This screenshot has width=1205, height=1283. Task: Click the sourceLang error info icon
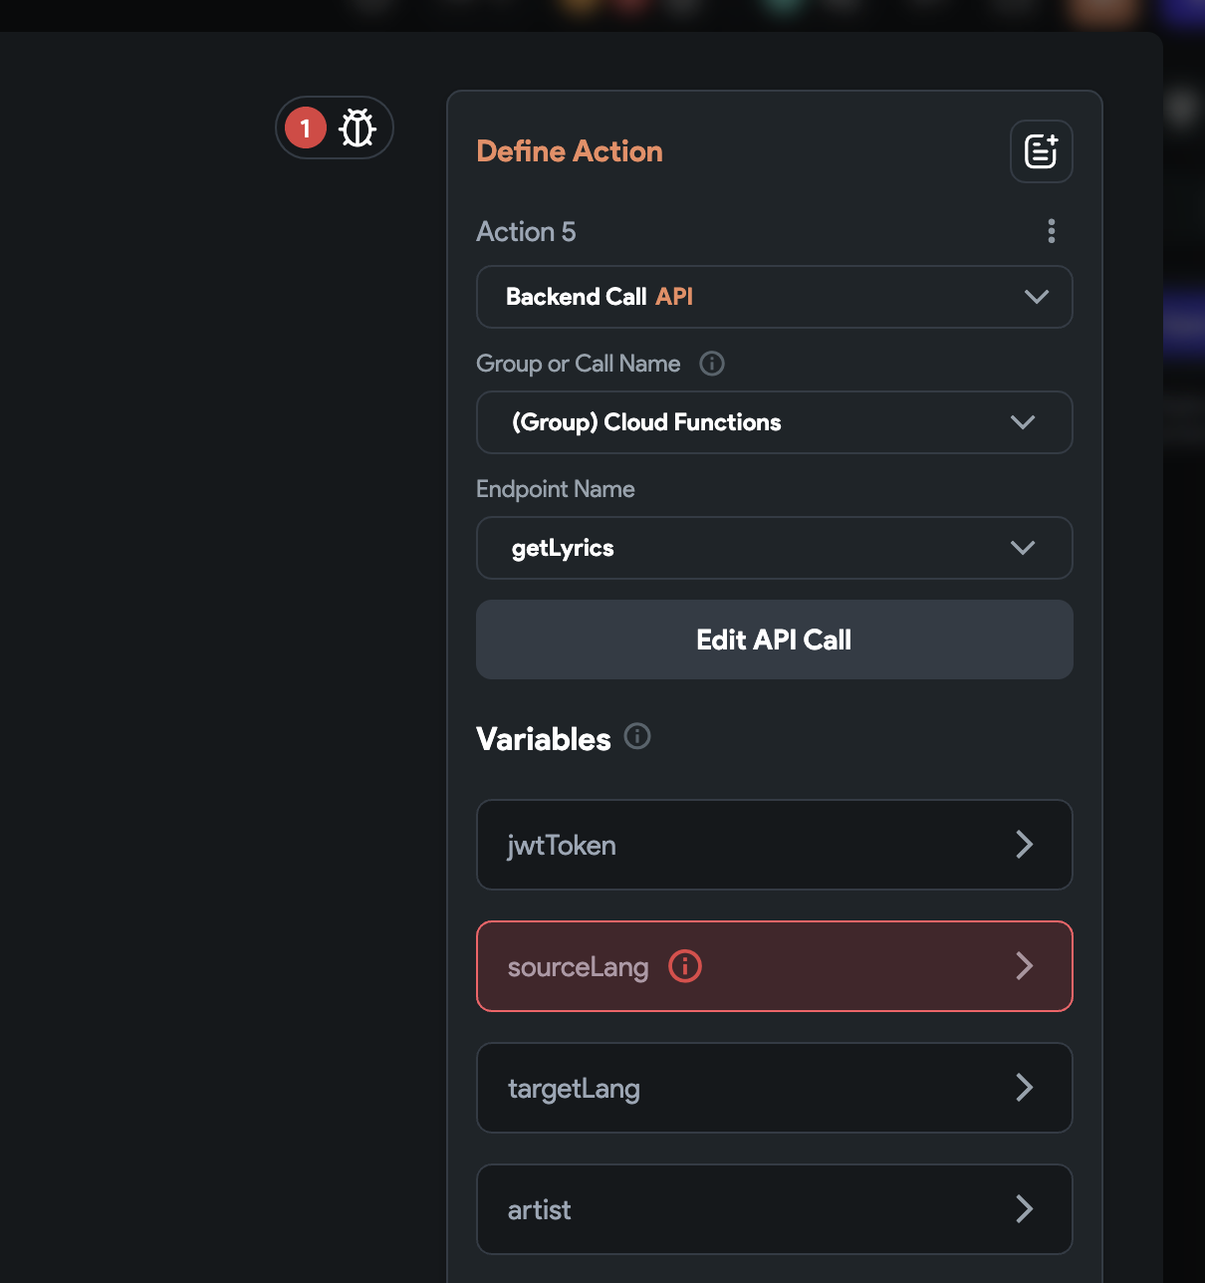(684, 966)
